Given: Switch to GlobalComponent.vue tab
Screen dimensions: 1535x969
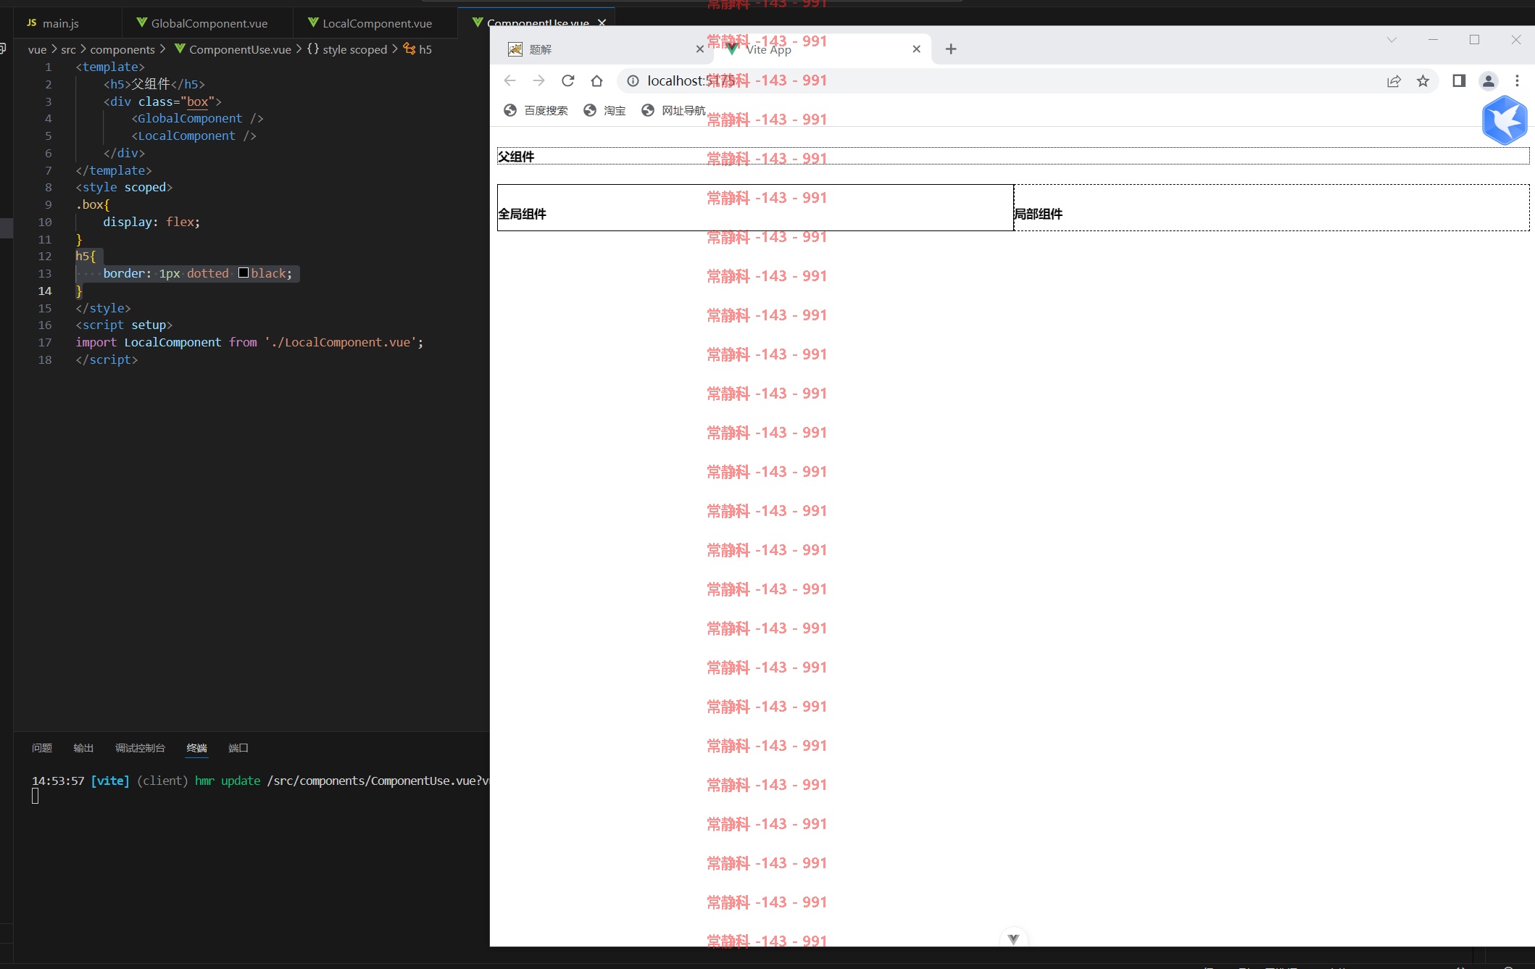Looking at the screenshot, I should [209, 23].
